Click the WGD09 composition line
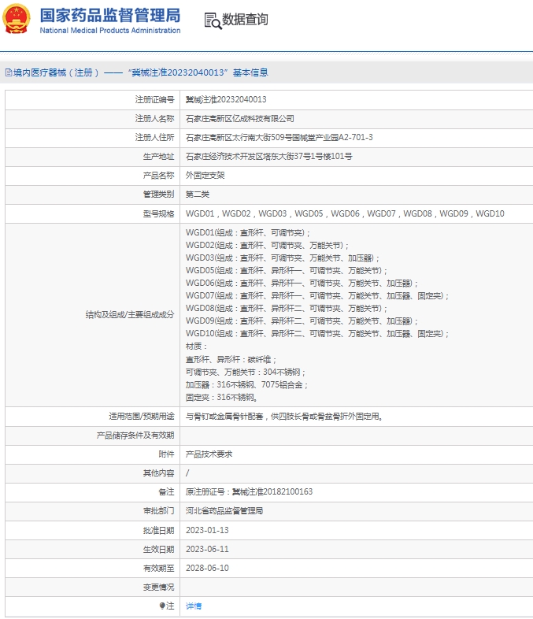This screenshot has height=619, width=533. [302, 321]
